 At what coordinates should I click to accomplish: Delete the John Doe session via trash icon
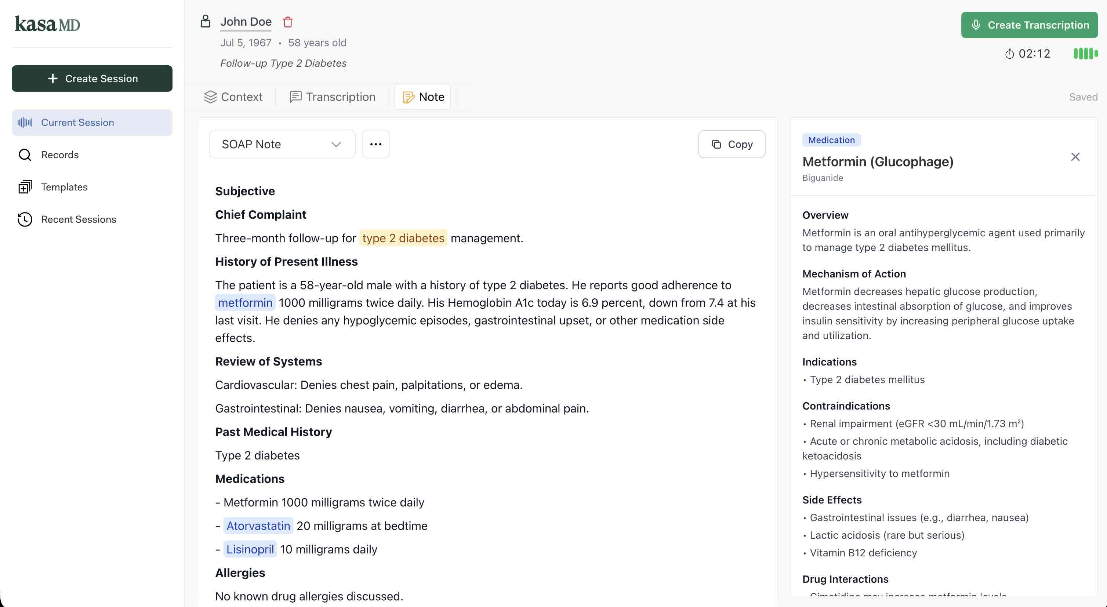click(x=287, y=22)
